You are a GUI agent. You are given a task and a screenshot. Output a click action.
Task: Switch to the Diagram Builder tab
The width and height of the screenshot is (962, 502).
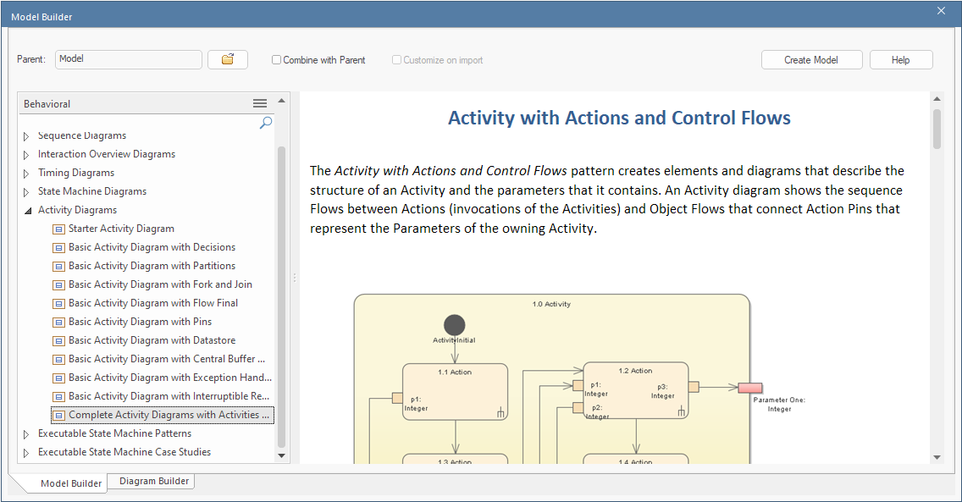(x=154, y=481)
